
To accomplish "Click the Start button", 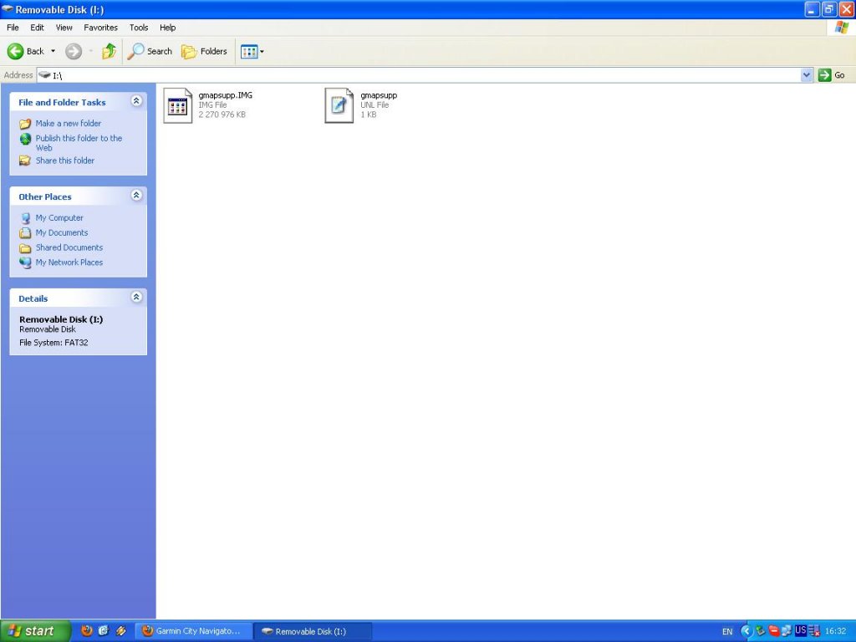I will coord(35,631).
